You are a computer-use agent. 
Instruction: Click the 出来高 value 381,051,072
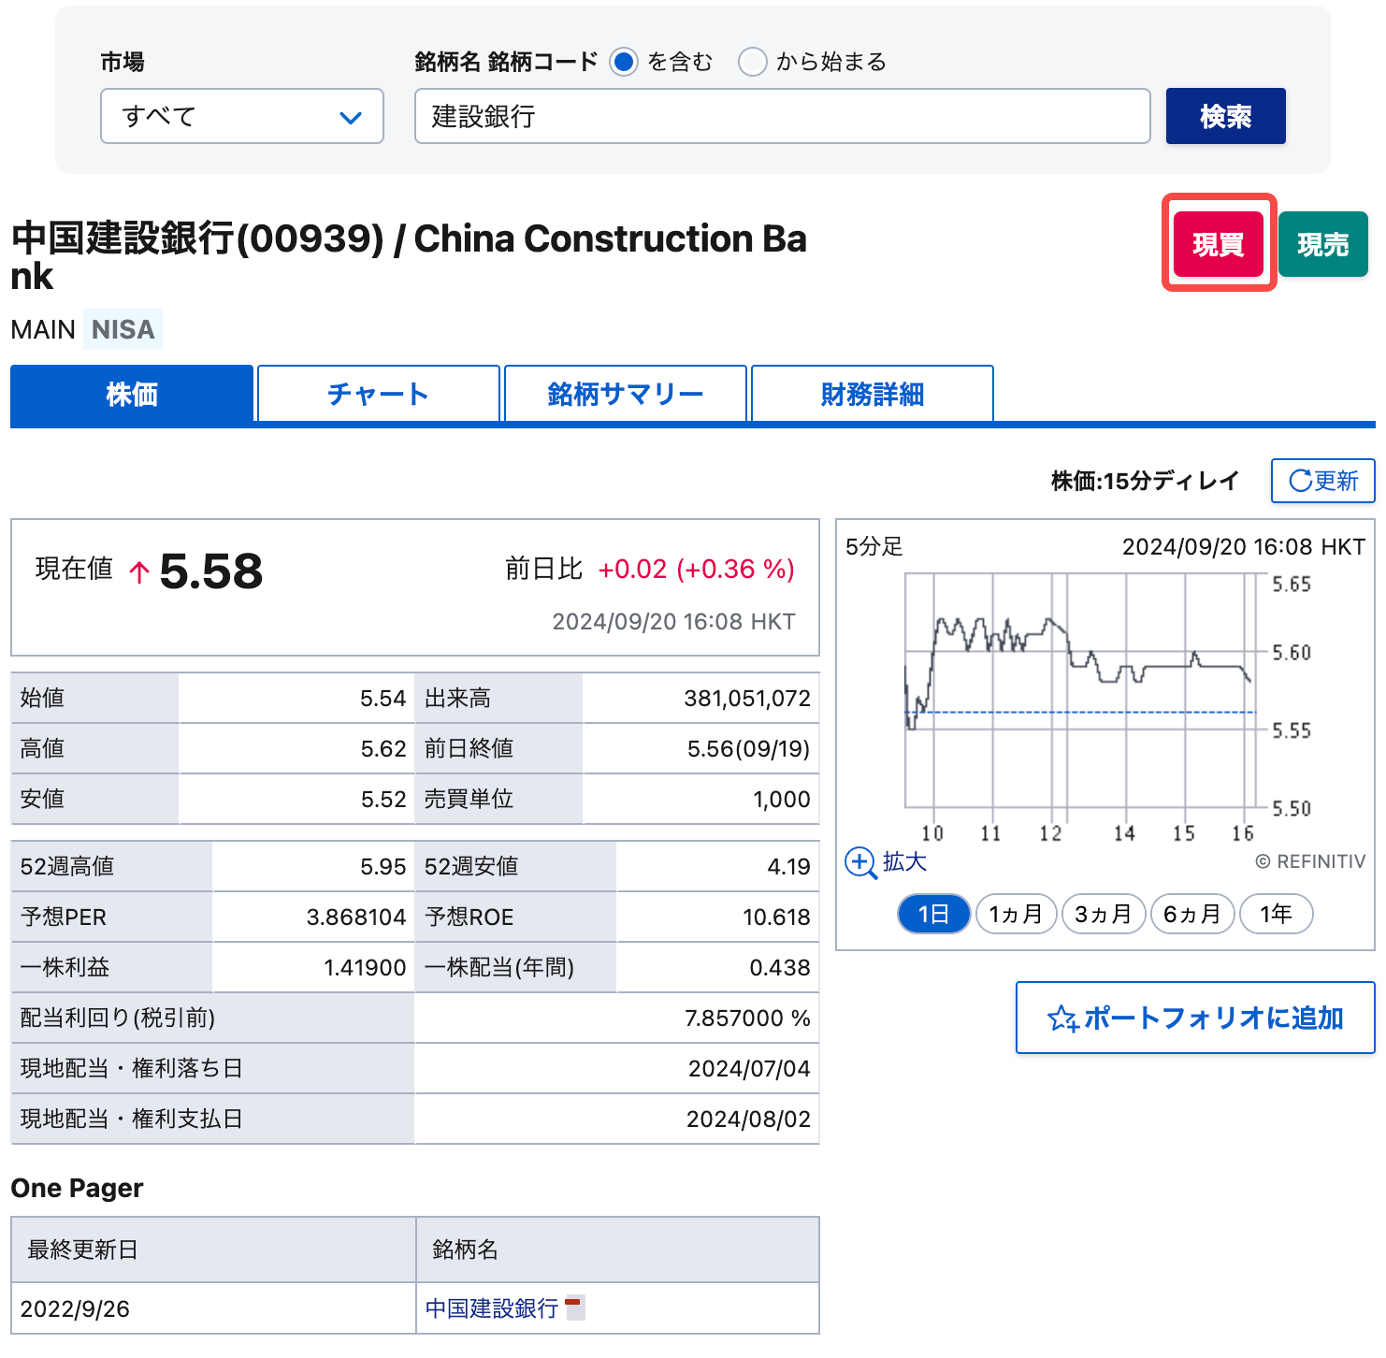point(747,699)
